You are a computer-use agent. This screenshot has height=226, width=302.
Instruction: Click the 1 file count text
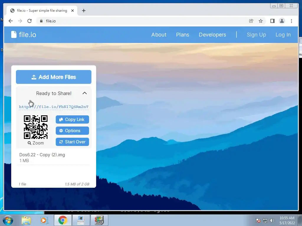click(x=22, y=184)
